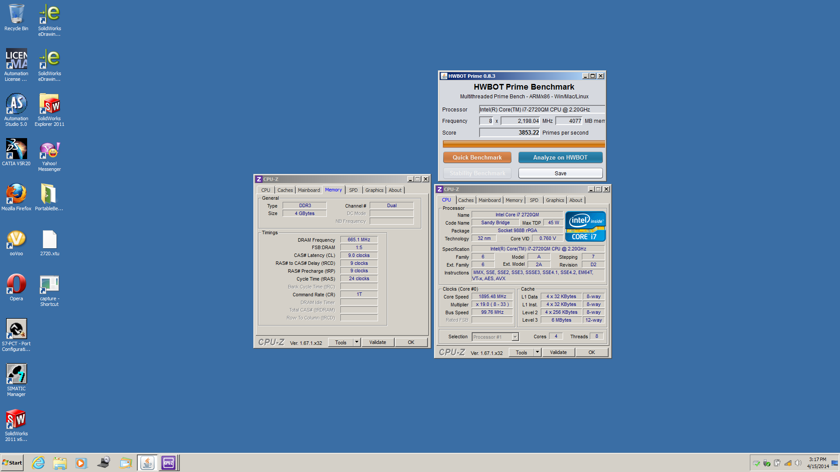Click OK in Memory CPU-Z window
Screen dimensions: 840x472
point(411,342)
